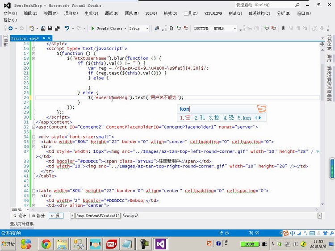
Task: Choose candidate 3.控 in the IME popup
Action: point(214,118)
